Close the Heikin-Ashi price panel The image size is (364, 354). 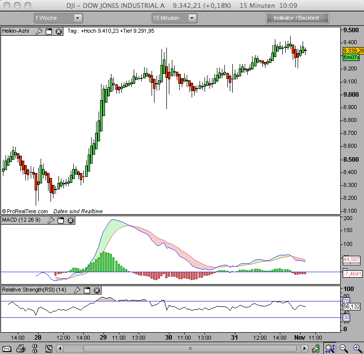point(59,31)
